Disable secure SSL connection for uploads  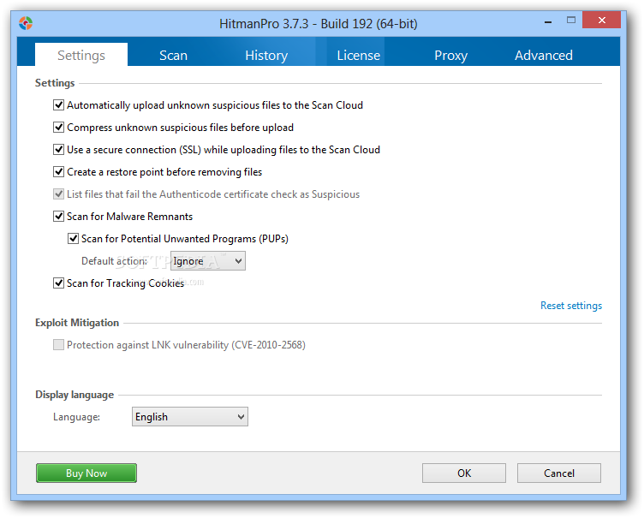pos(59,150)
